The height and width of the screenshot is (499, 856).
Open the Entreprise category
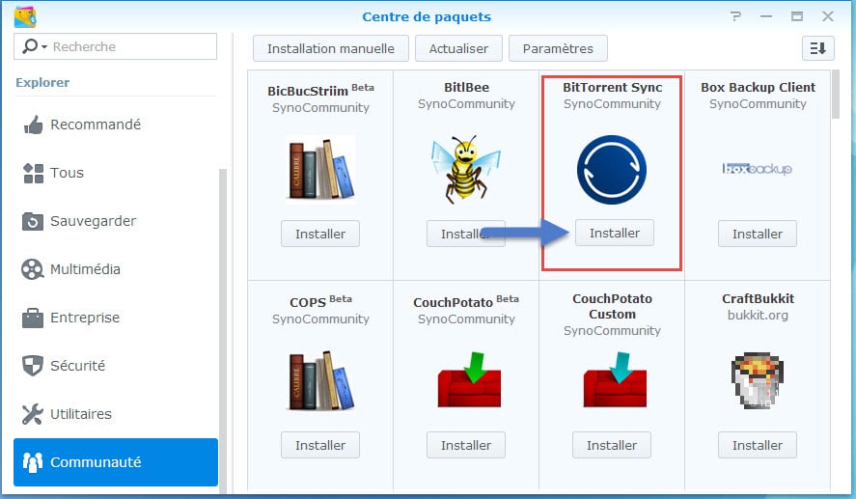tap(116, 318)
